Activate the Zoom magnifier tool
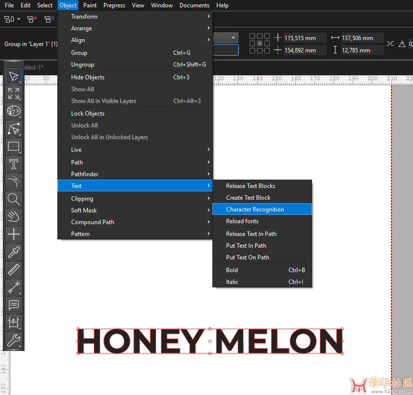 point(14,199)
